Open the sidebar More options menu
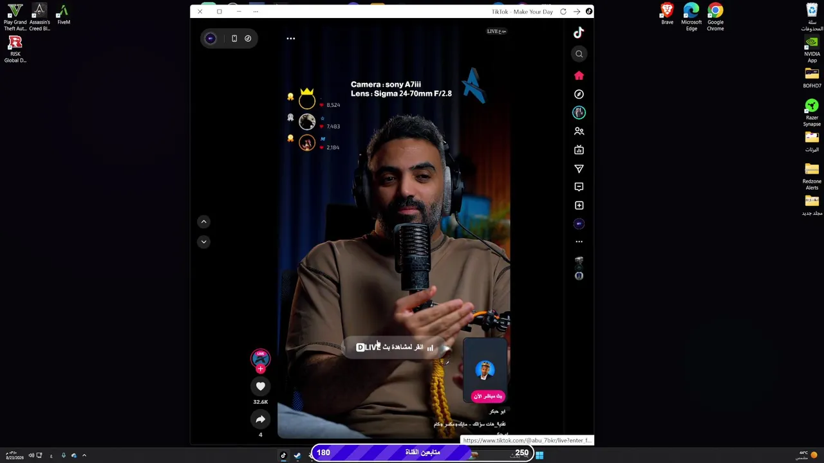 (579, 242)
